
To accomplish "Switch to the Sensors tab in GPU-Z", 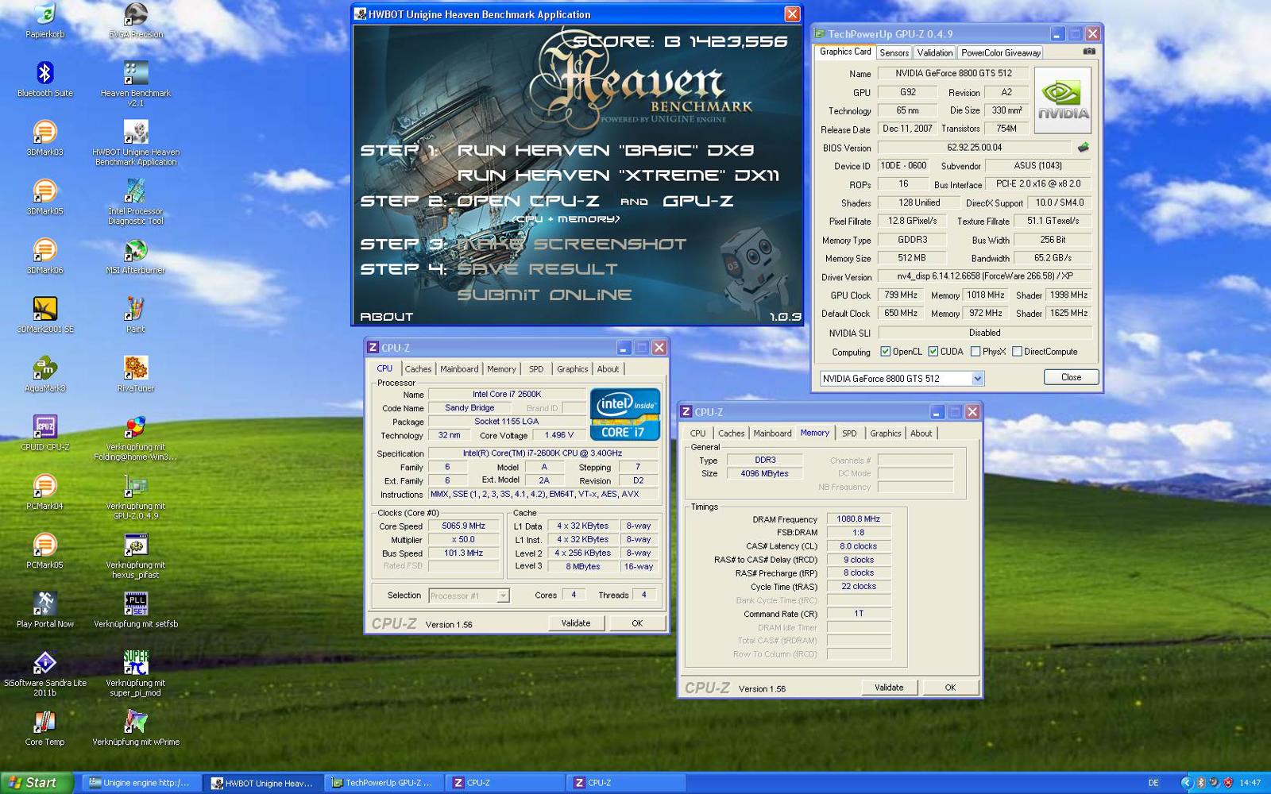I will click(x=894, y=53).
